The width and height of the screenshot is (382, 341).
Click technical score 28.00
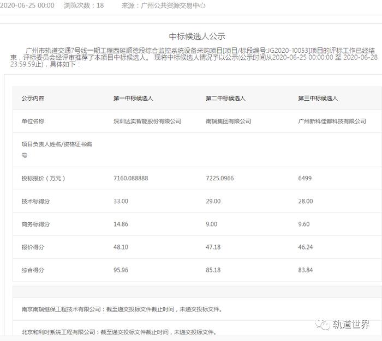point(306,201)
